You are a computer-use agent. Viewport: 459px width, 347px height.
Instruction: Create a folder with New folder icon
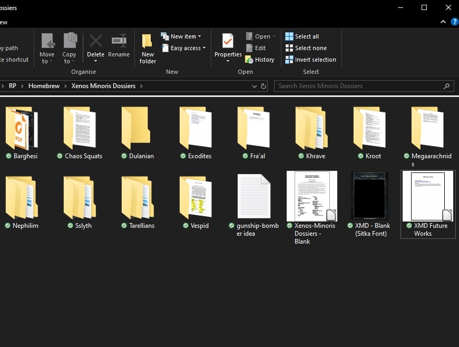pos(147,41)
